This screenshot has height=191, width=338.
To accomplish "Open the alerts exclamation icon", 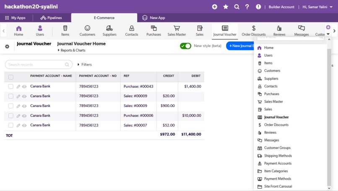I will (x=258, y=7).
